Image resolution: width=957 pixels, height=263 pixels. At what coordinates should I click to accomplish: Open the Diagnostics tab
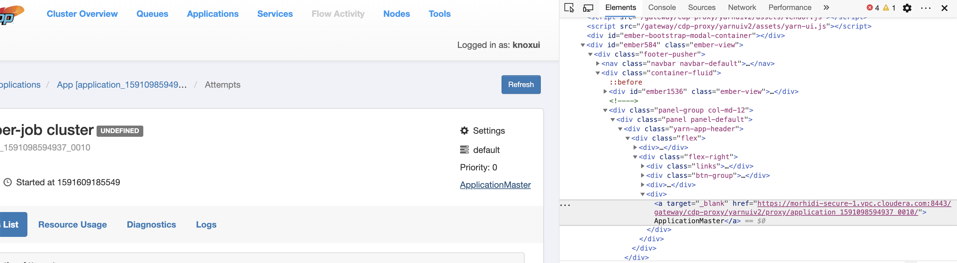(x=151, y=224)
